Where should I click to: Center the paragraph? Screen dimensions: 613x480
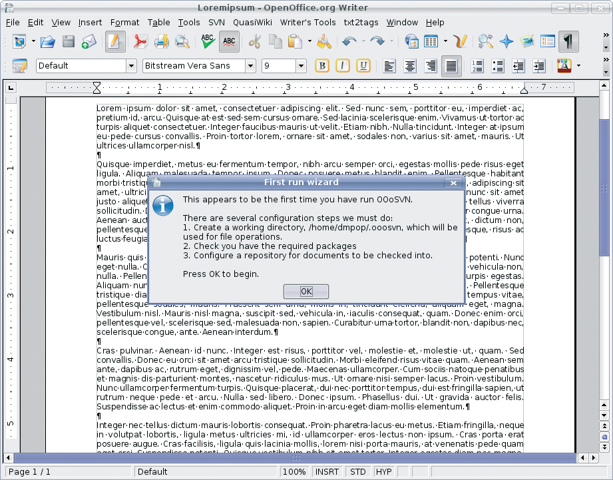pos(410,66)
